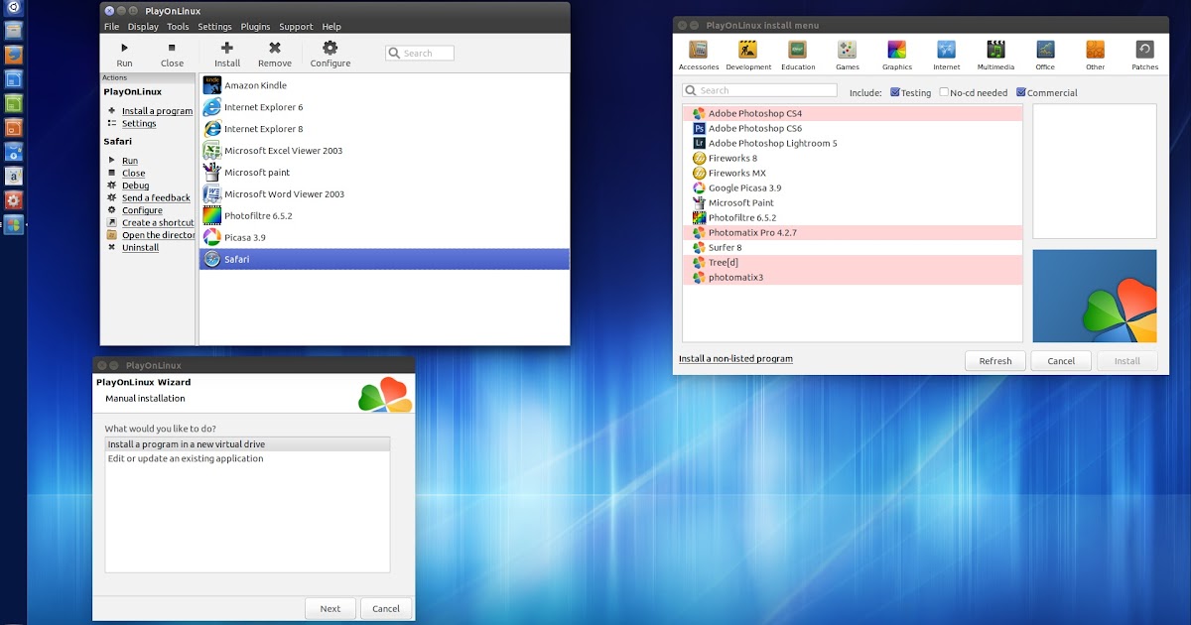The image size is (1191, 625).
Task: Click the Refresh button in install menu
Action: tap(995, 361)
